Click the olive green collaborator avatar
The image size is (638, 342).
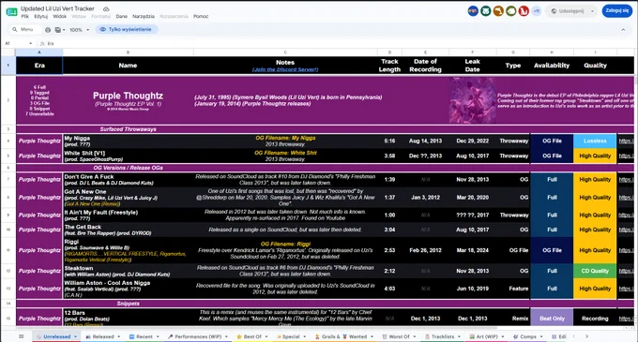[x=511, y=11]
